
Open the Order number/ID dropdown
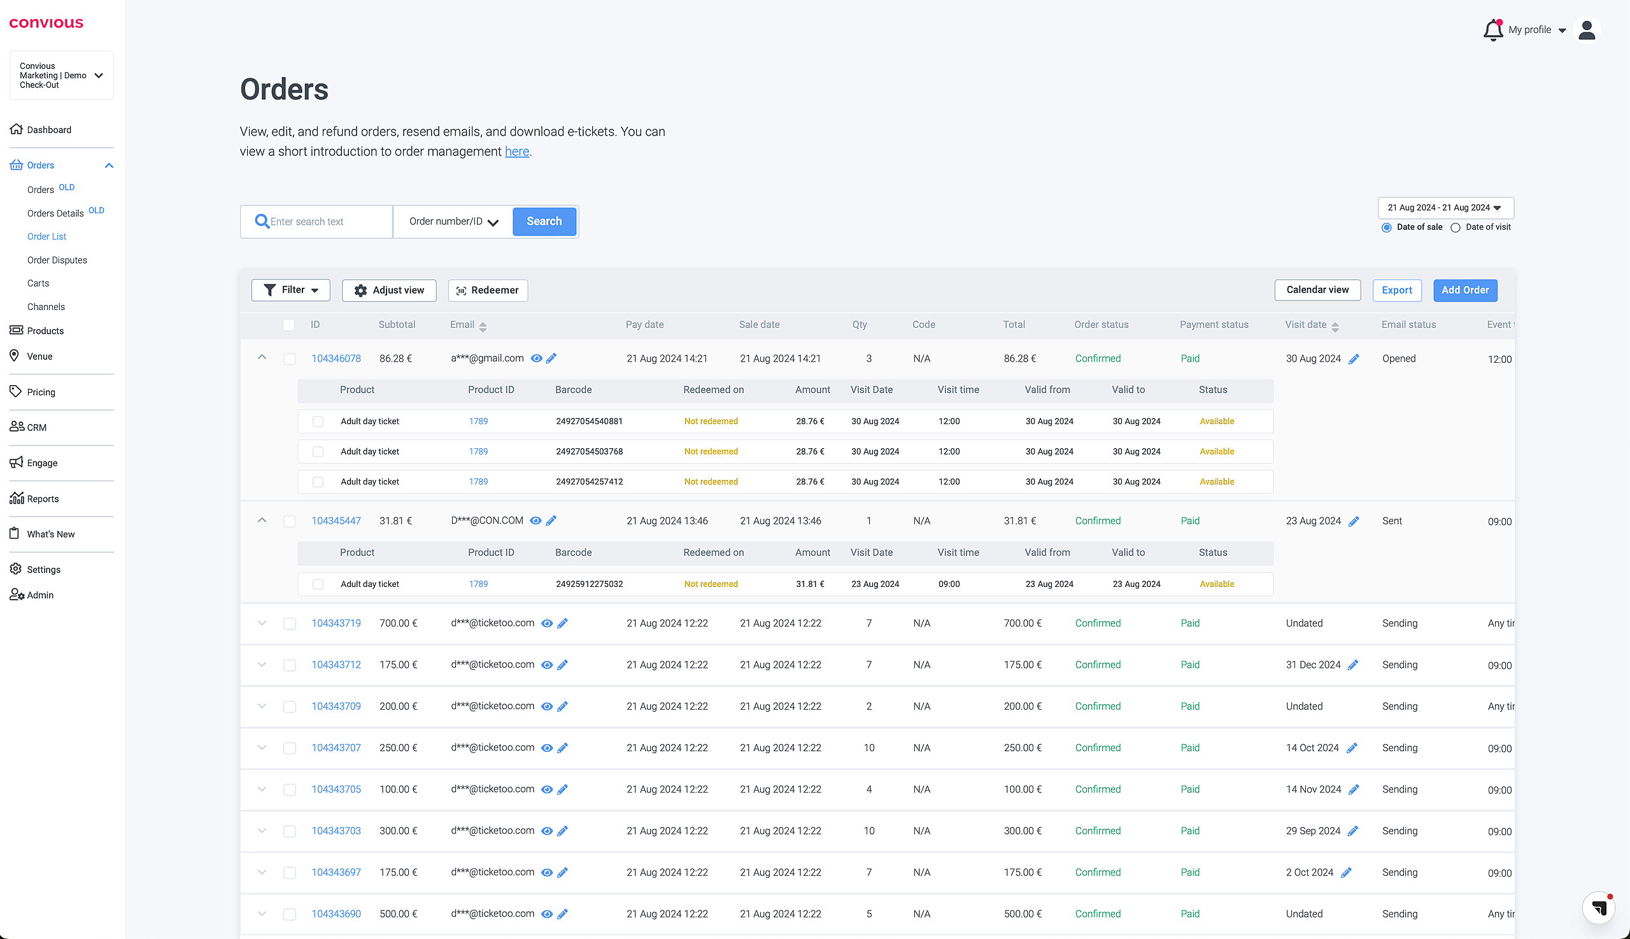(453, 222)
